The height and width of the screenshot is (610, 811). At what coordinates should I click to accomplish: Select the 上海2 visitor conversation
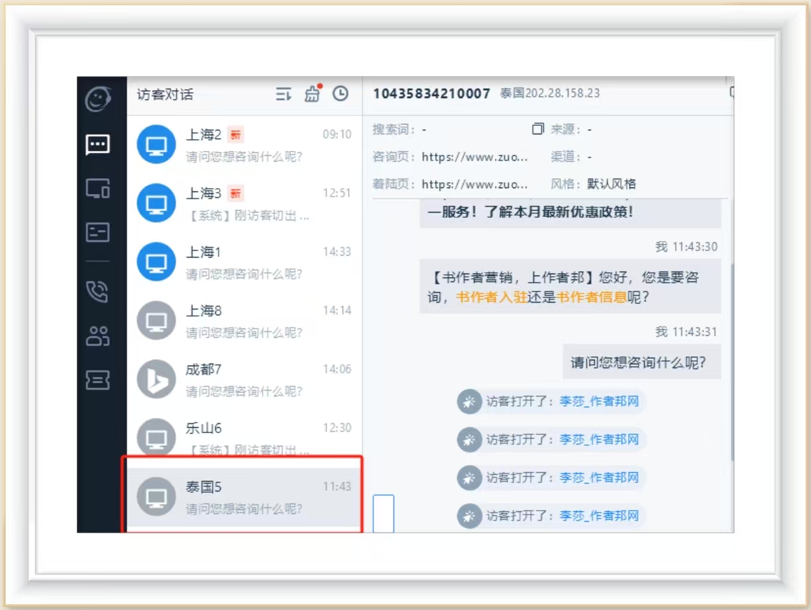coord(244,145)
